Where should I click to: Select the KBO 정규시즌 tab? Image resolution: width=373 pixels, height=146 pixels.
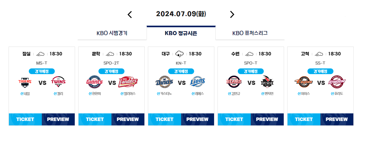click(181, 33)
